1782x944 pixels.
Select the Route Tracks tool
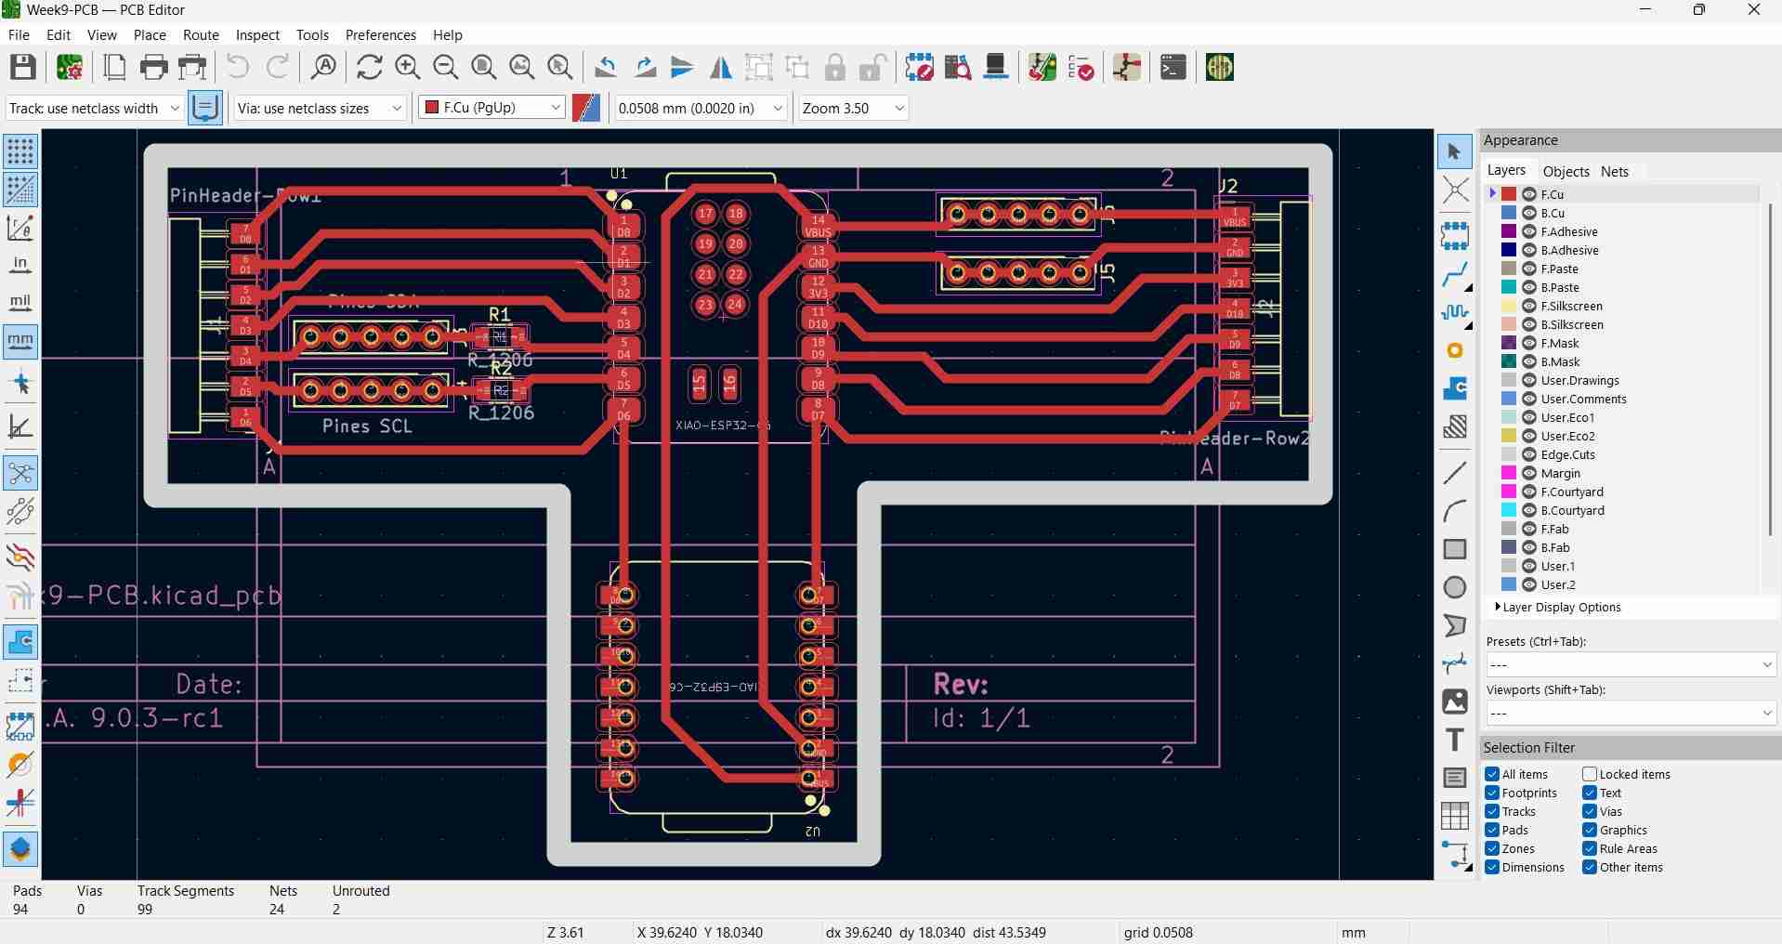[1455, 274]
